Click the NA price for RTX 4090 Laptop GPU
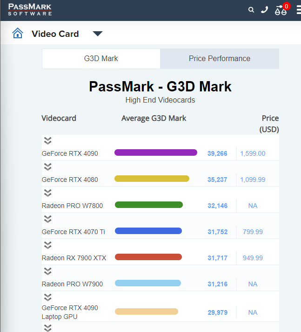The height and width of the screenshot is (332, 301). tap(253, 312)
